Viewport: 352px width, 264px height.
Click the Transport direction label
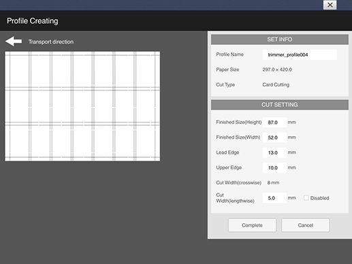(x=51, y=42)
